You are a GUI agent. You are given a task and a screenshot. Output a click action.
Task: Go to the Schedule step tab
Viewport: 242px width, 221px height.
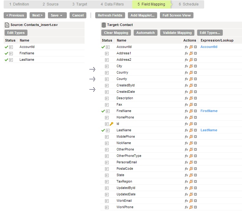click(189, 4)
